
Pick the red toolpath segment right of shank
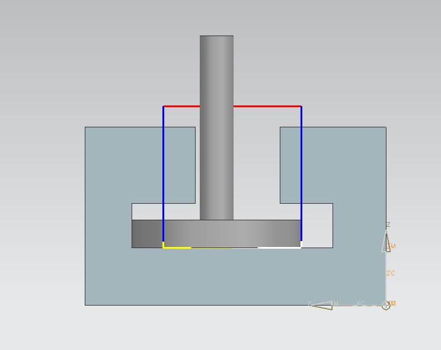click(267, 106)
